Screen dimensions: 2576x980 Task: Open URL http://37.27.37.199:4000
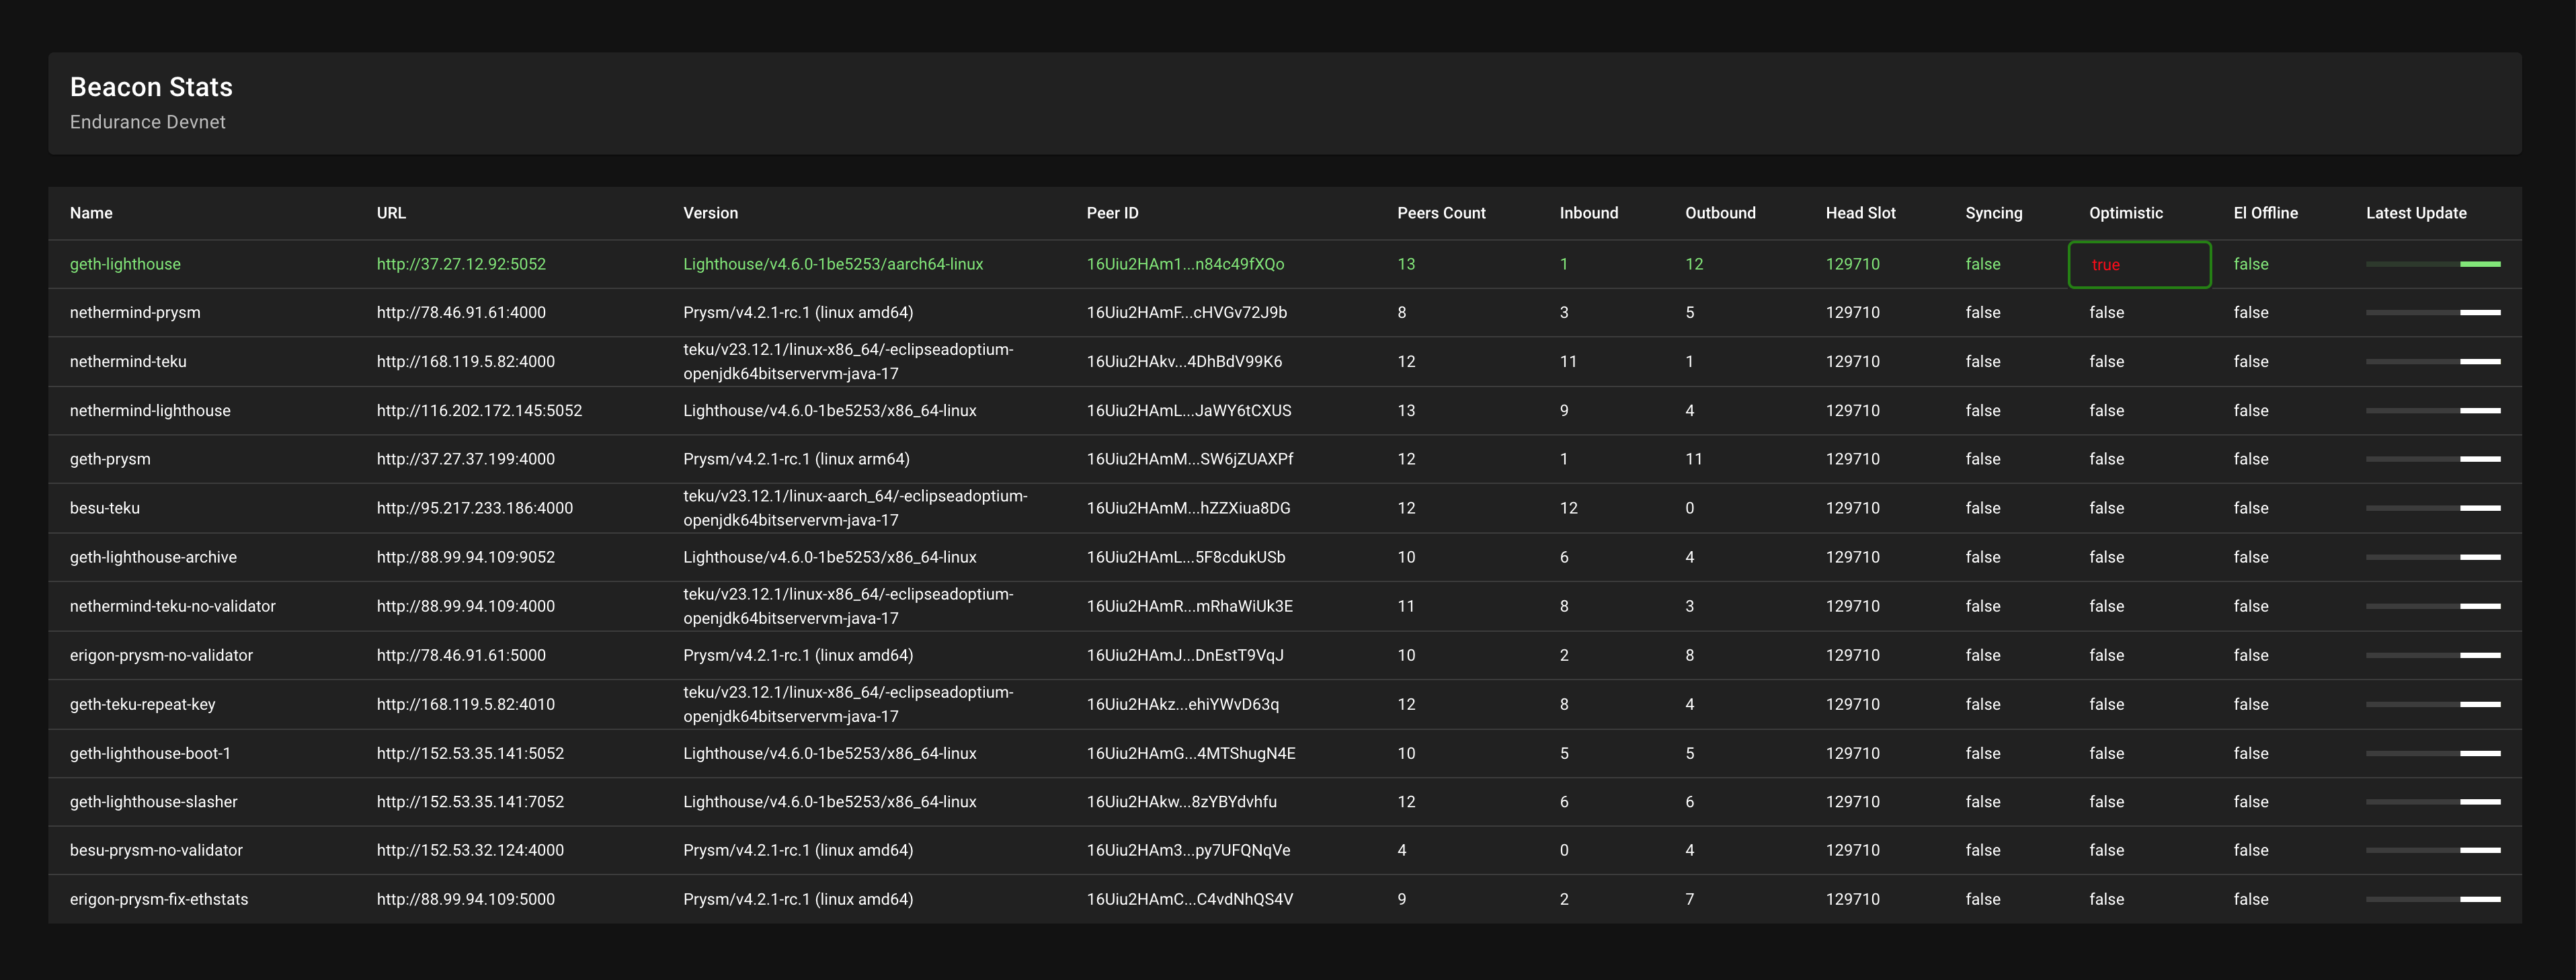tap(466, 459)
